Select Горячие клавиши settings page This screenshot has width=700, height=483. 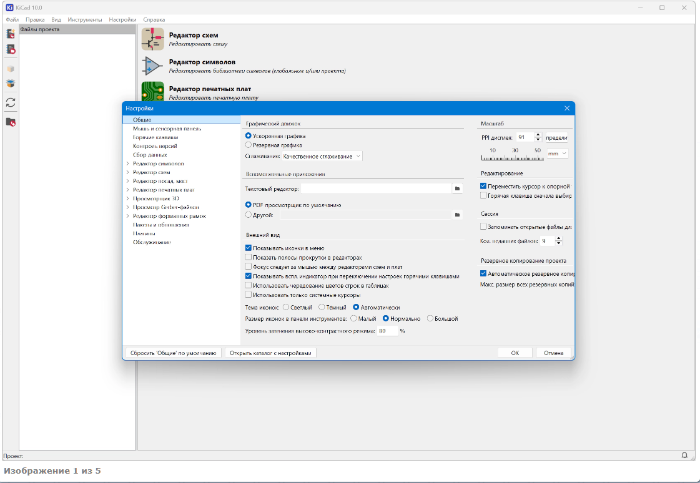click(x=155, y=137)
